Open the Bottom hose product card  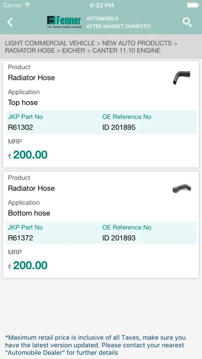101,224
